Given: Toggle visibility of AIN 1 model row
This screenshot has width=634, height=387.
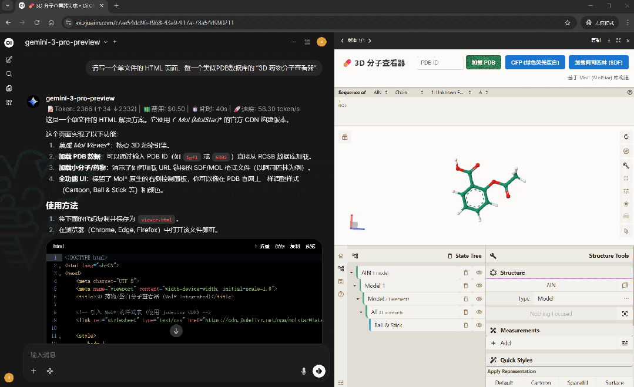Looking at the screenshot, I should click(479, 272).
